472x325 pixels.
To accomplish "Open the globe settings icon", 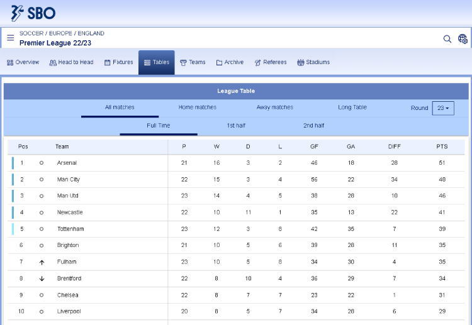I will [x=463, y=39].
